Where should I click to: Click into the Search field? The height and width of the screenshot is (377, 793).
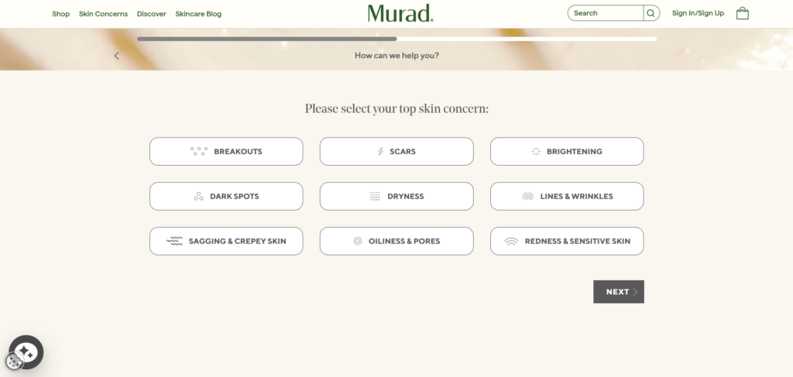point(606,13)
